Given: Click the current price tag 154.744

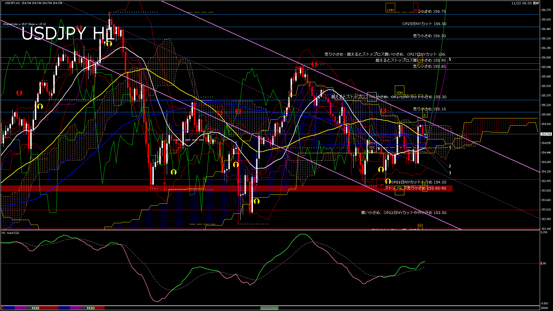Looking at the screenshot, I should tap(546, 134).
